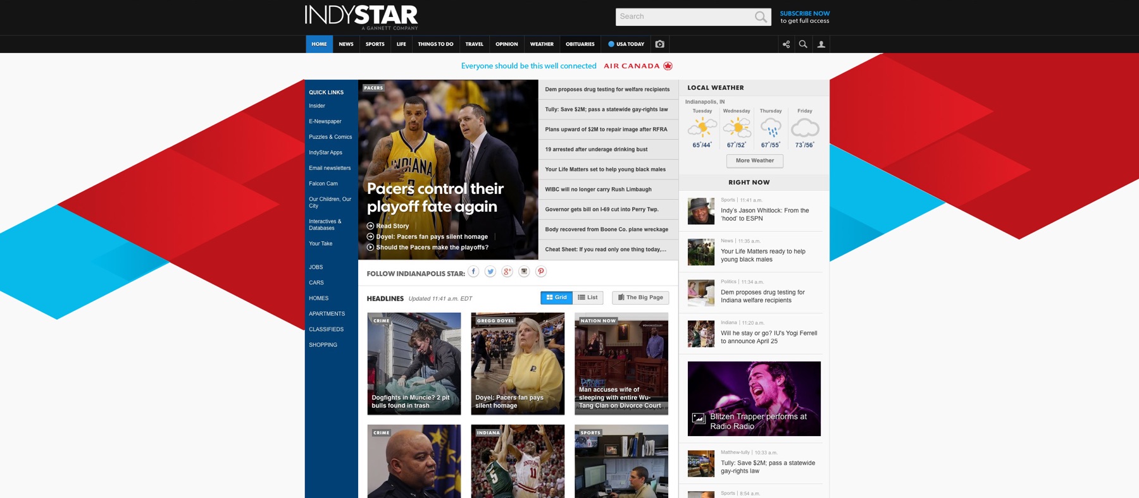Click Subscribe Now link
Image resolution: width=1139 pixels, height=498 pixels.
pyautogui.click(x=805, y=13)
